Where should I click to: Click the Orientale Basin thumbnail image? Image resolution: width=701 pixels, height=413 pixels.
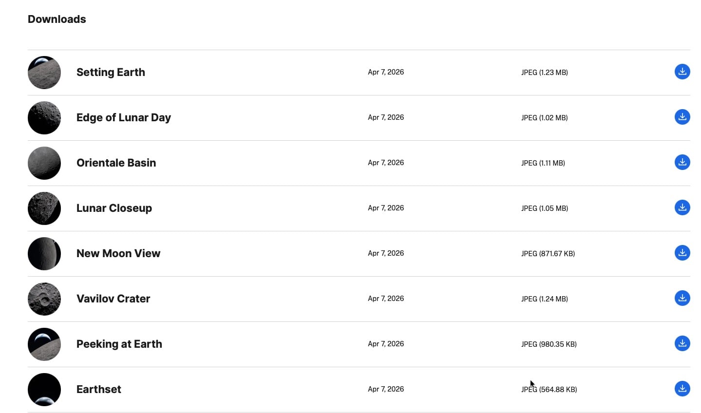click(x=44, y=163)
